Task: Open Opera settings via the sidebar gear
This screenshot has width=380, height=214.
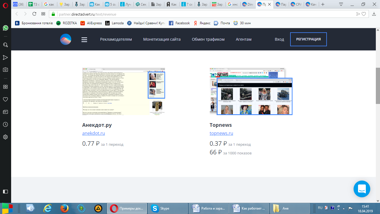Action: tap(5, 137)
